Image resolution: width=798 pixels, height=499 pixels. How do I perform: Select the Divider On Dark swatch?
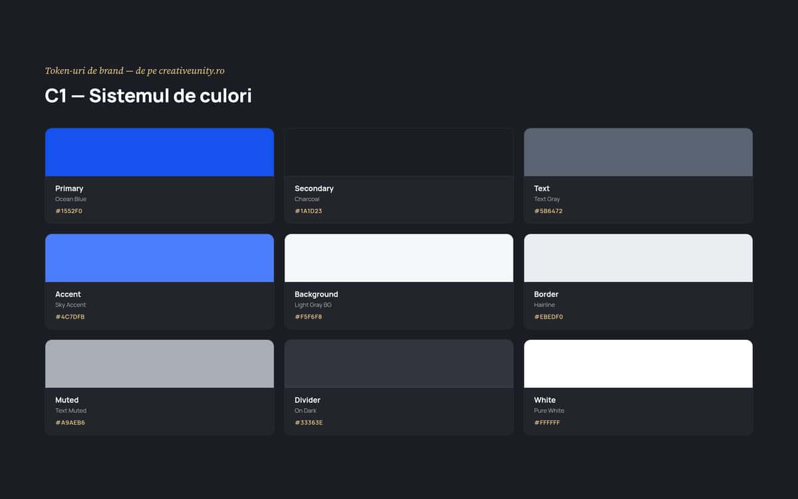pos(399,364)
